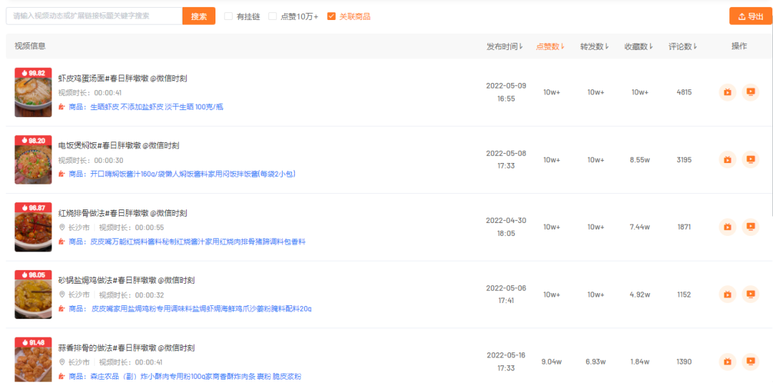Open video title 电饭煲焖饭#春日胖墩墩
Viewport: 773px width, 386px height.
coord(119,146)
